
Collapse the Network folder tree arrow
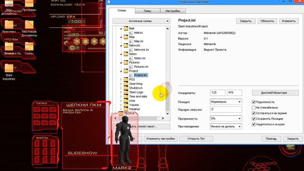point(121,46)
